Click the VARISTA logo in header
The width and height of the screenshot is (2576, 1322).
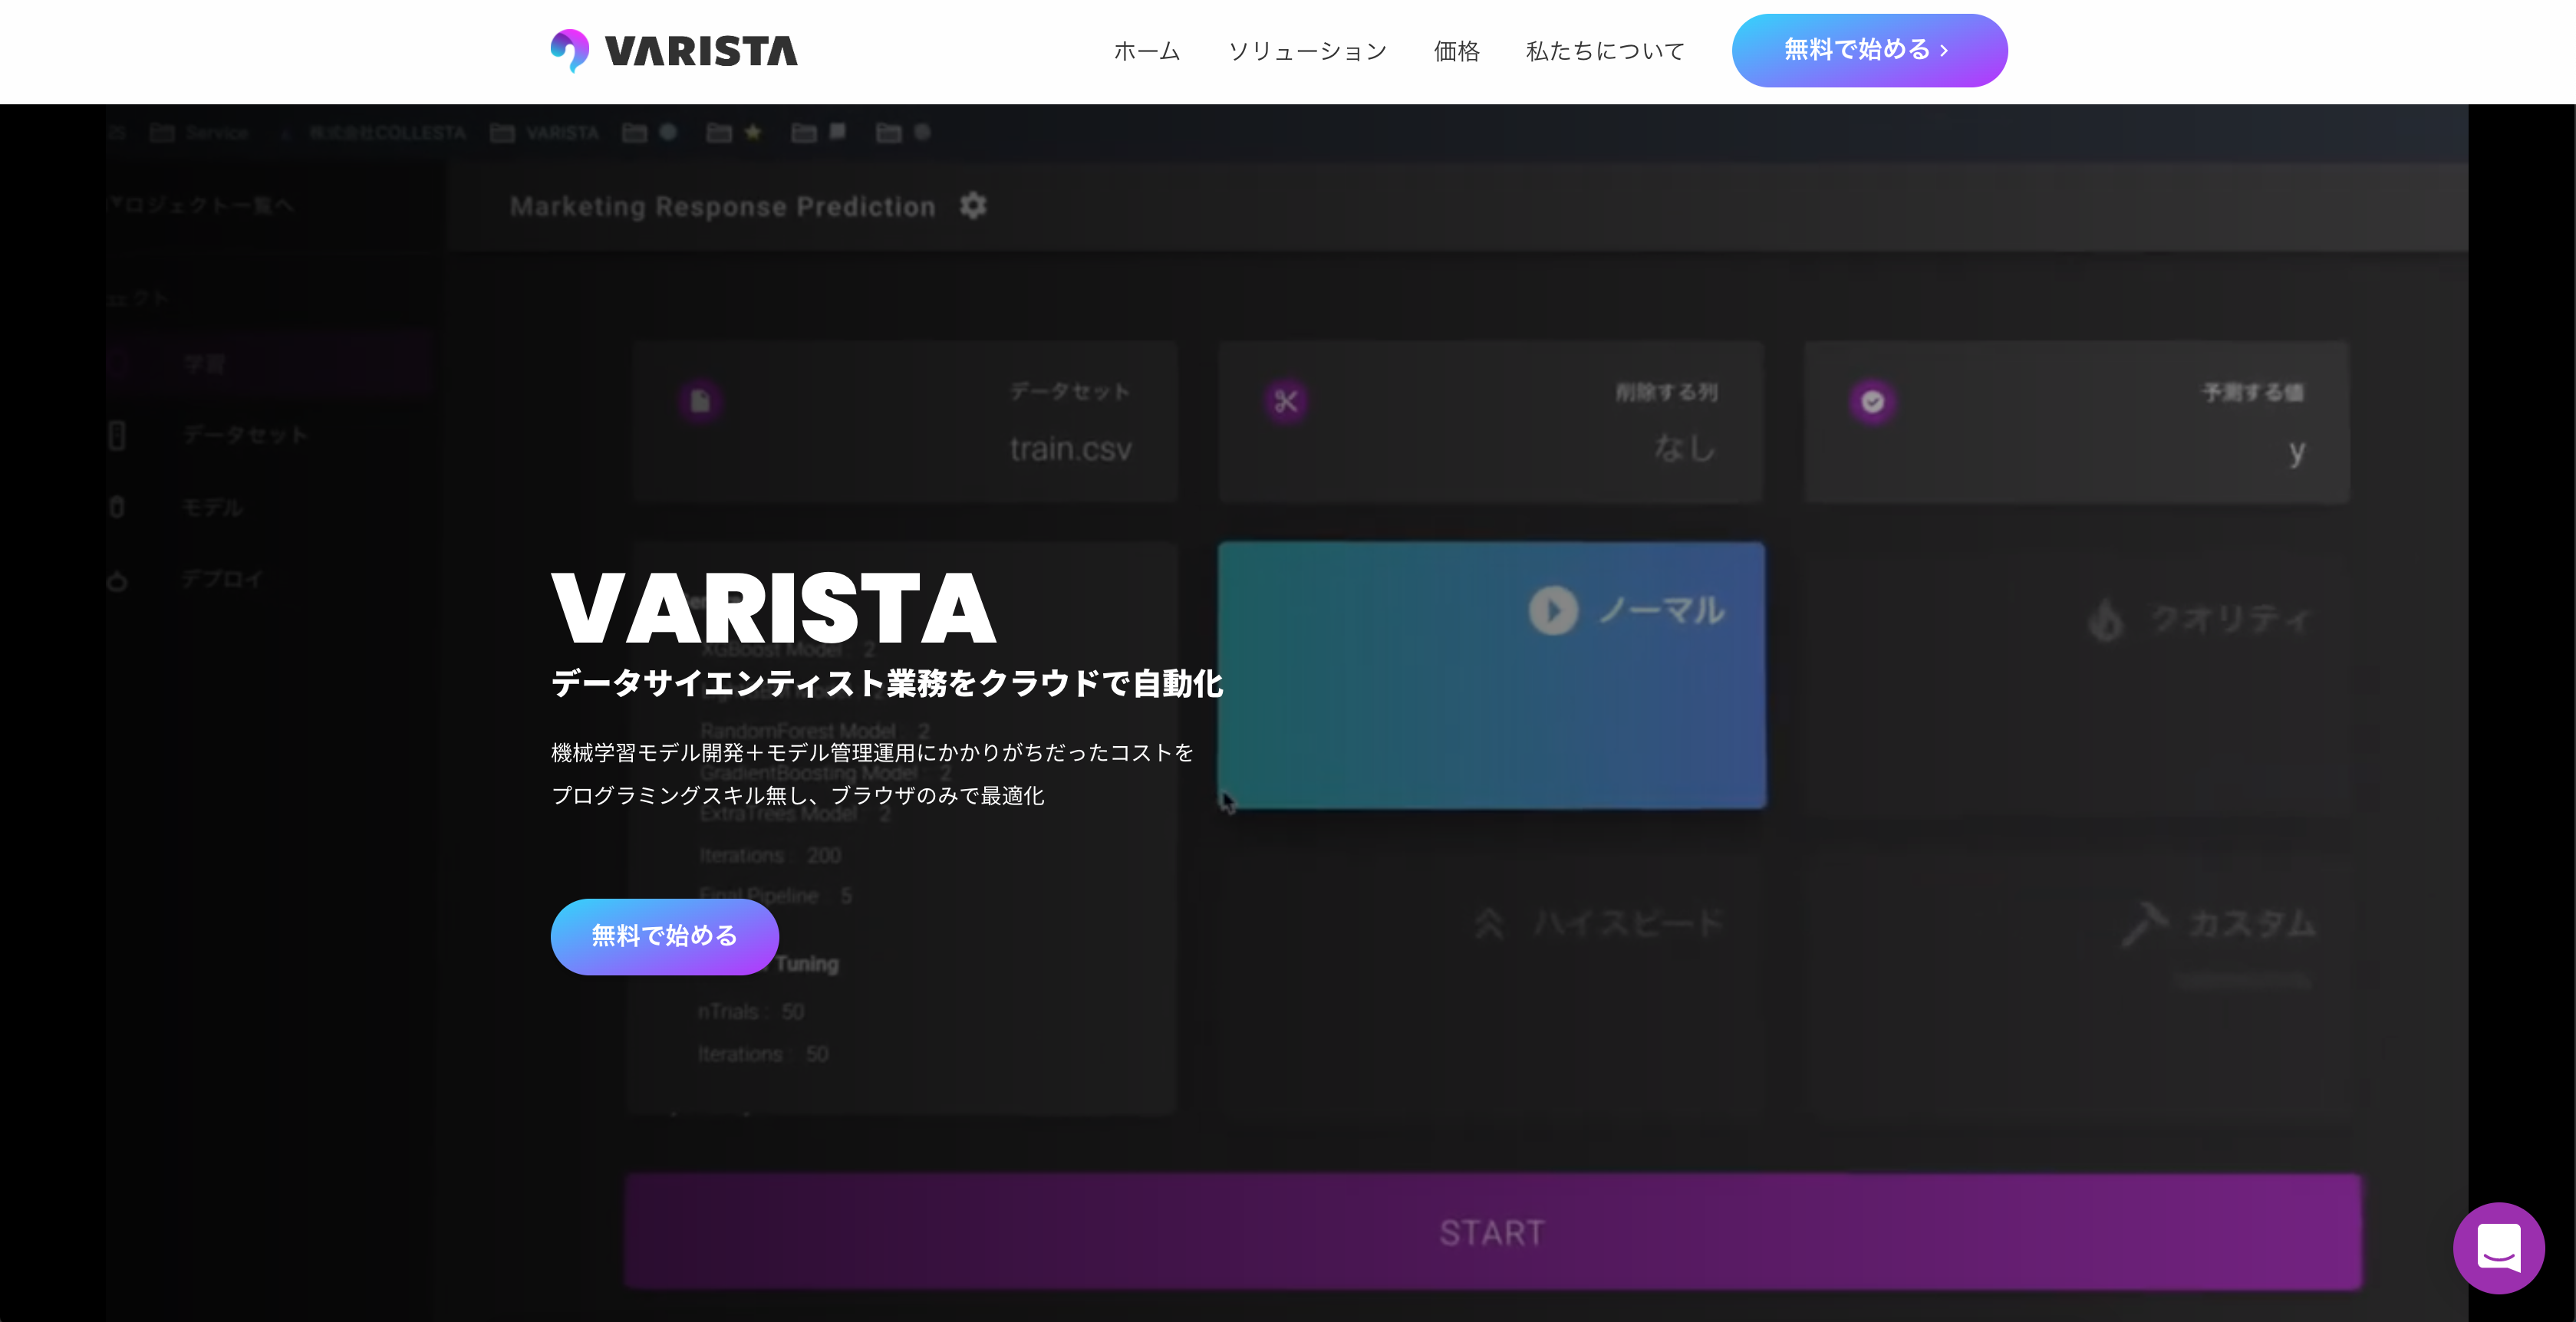coord(674,51)
